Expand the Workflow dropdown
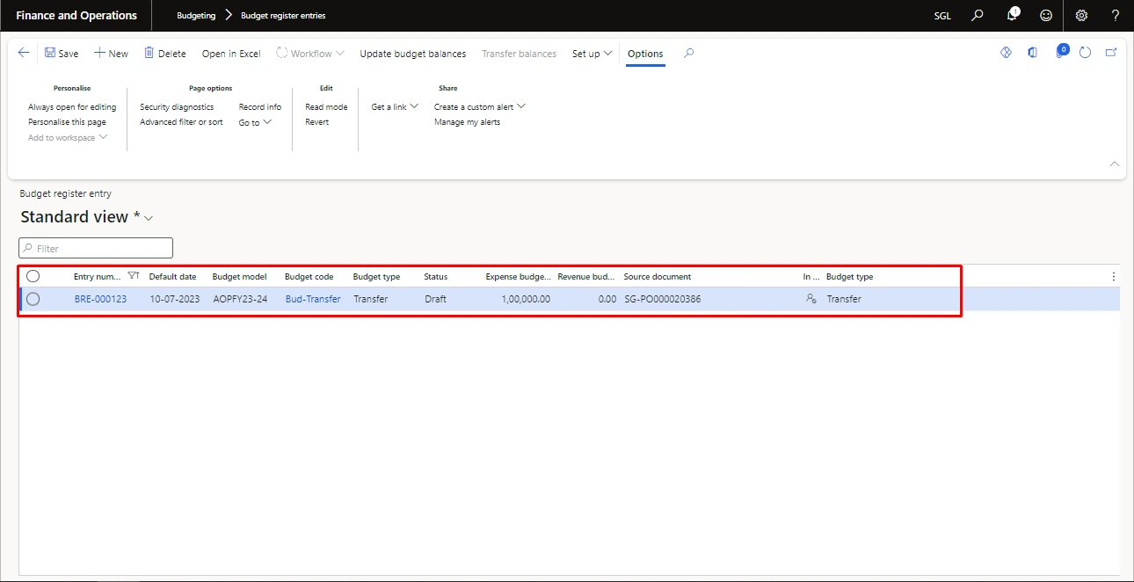 310,53
